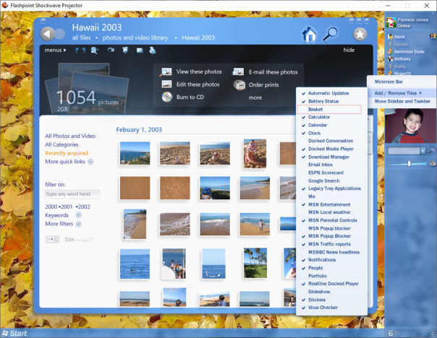Enable Docked Conversation tile
The width and height of the screenshot is (437, 338).
pos(331,141)
